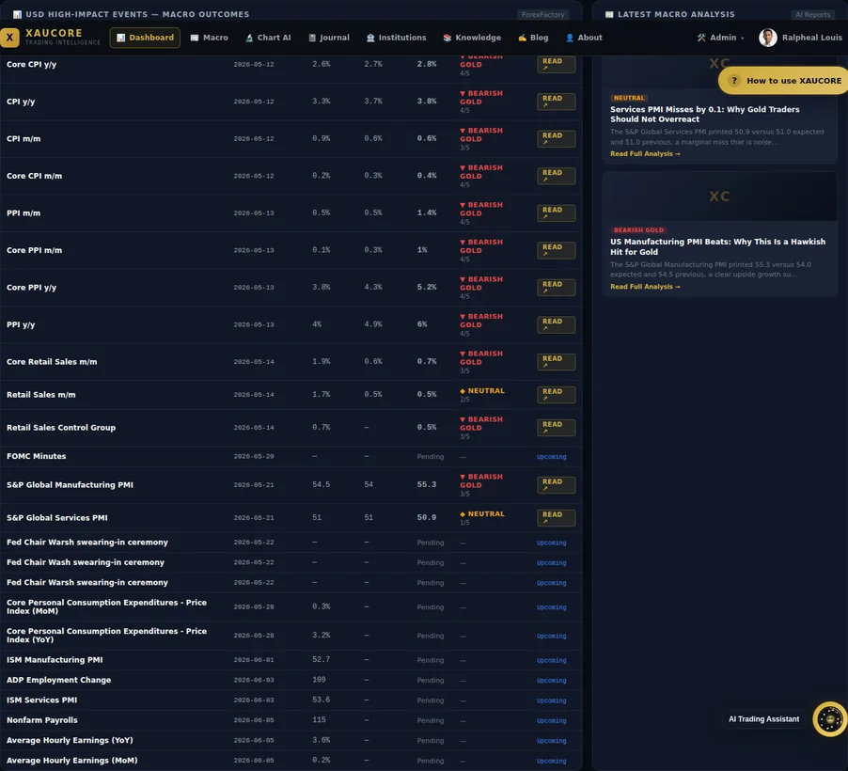Click Upcoming status for ISM Services PMI
The image size is (848, 771).
pyautogui.click(x=551, y=700)
